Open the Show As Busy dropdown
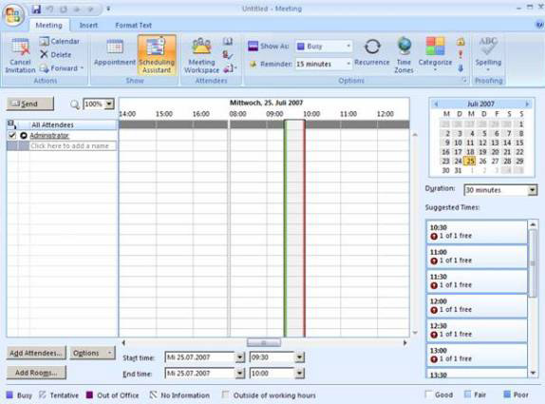The height and width of the screenshot is (404, 545). [348, 47]
